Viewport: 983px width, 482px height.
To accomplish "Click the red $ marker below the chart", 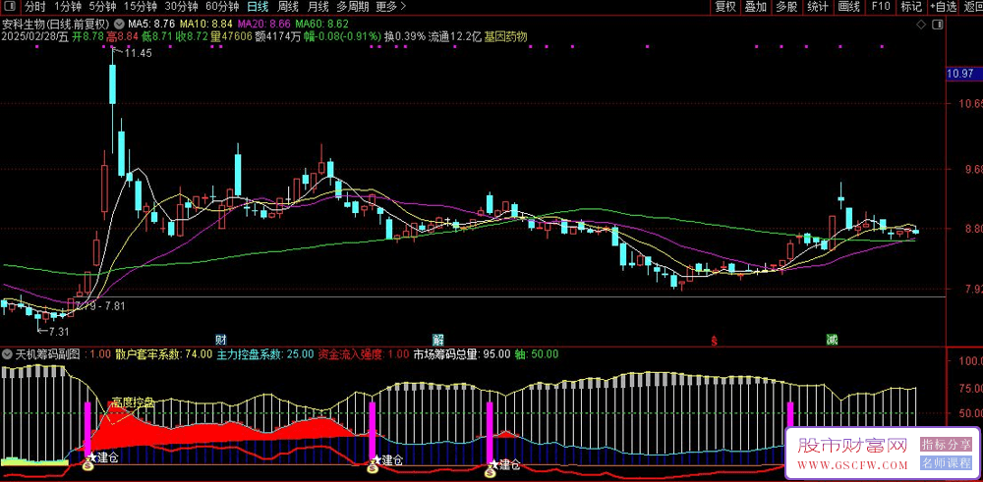I will 714,342.
